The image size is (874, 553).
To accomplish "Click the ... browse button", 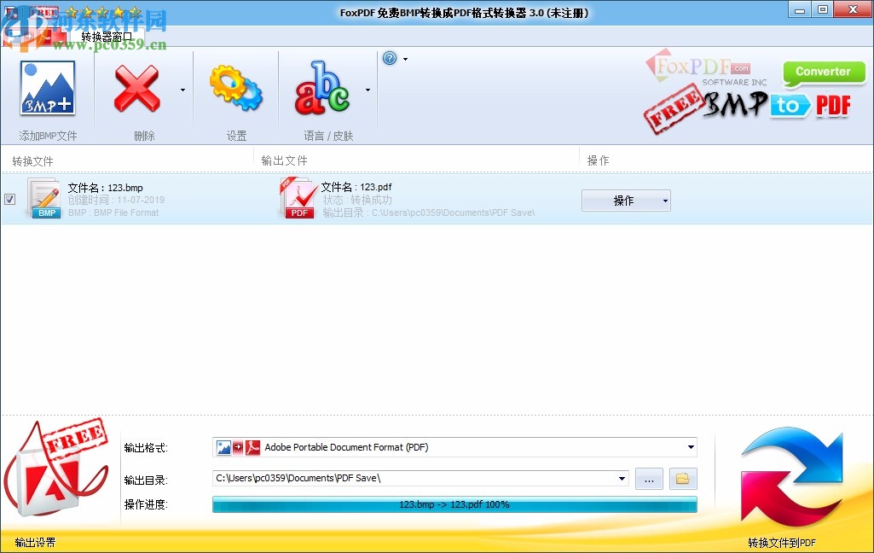I will click(x=649, y=479).
